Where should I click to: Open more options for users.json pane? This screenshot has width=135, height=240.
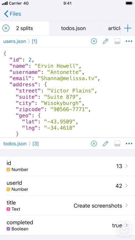129,41
